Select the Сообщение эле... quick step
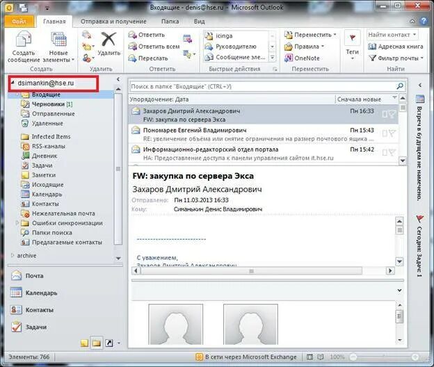Viewport: 434px width, 367px height. coord(235,57)
